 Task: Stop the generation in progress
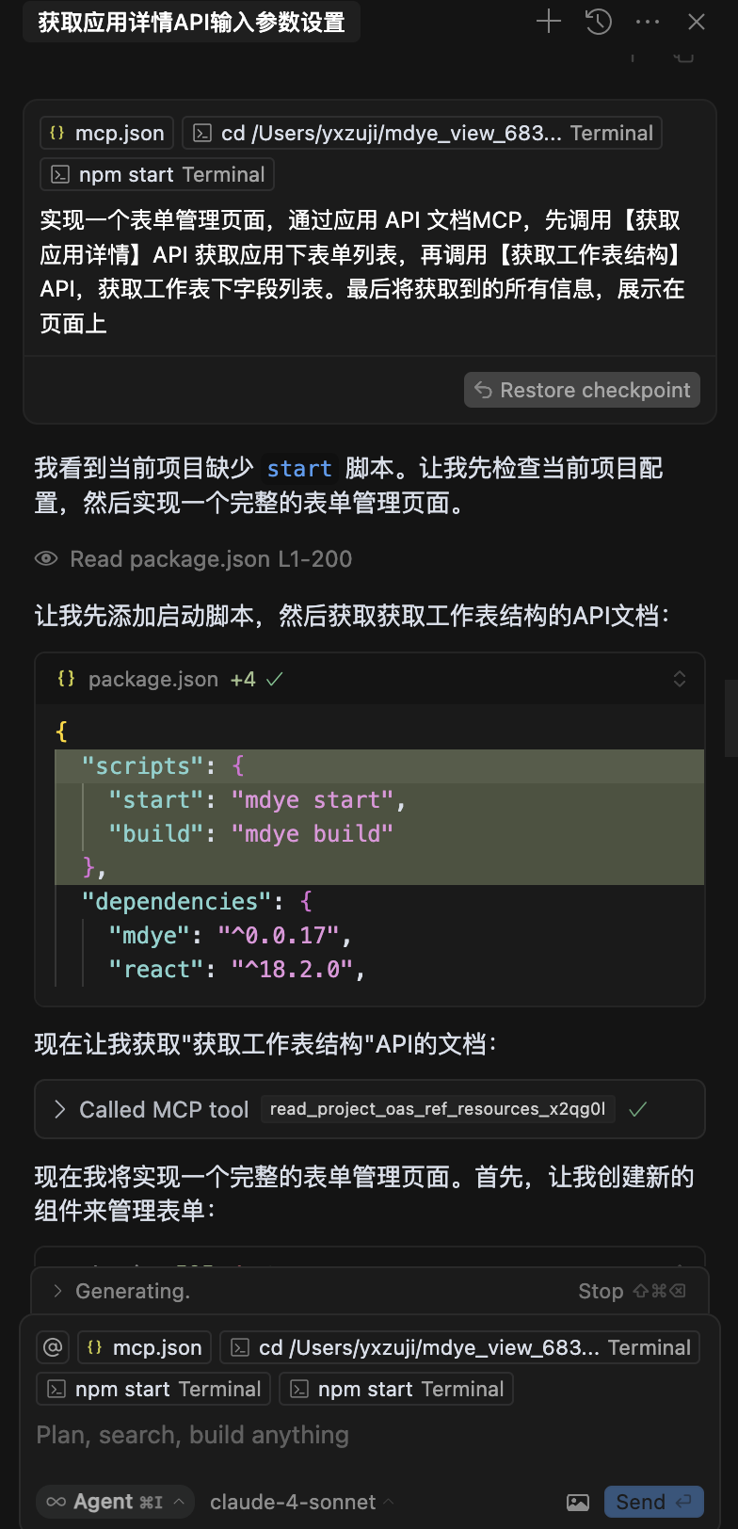pyautogui.click(x=632, y=1291)
